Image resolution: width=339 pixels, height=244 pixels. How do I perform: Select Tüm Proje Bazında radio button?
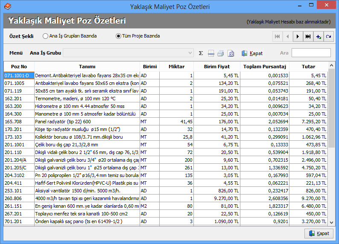(x=119, y=36)
